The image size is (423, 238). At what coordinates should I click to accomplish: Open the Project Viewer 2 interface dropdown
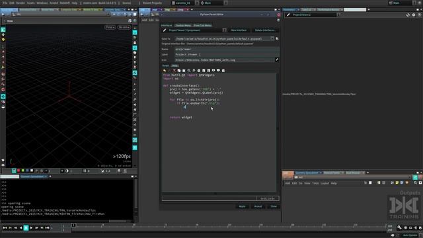[195, 30]
